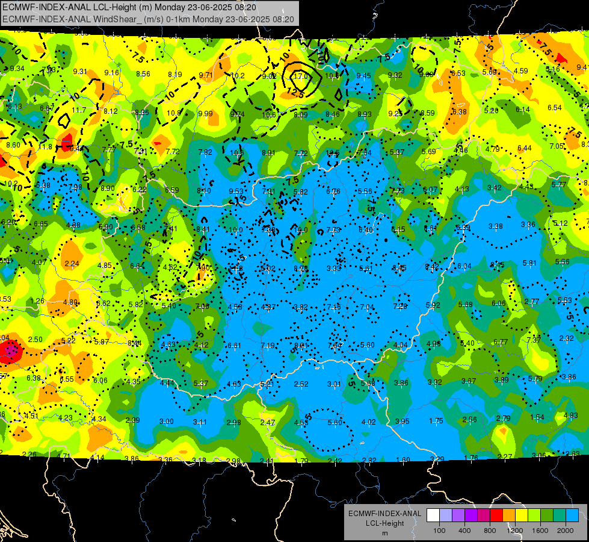This screenshot has height=542, width=589.
Task: Click the wind shear value '2.24'
Action: pyautogui.click(x=72, y=263)
